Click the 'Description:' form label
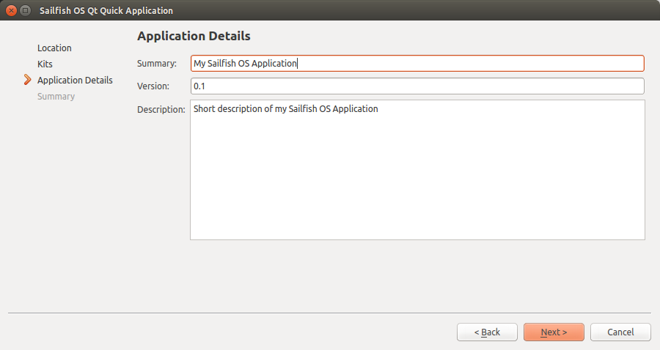Screen dimensions: 660x350 pos(161,109)
